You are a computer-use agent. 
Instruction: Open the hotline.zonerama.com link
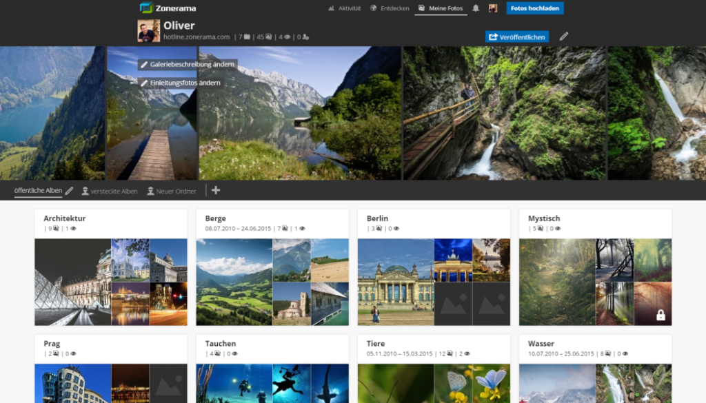(x=196, y=37)
